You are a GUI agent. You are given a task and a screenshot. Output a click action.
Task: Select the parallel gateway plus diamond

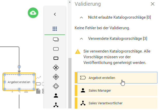click(x=56, y=77)
